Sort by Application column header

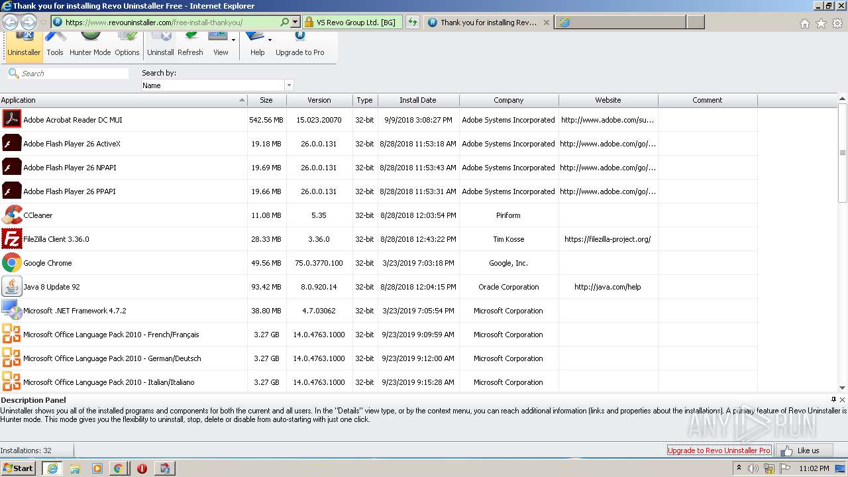123,100
